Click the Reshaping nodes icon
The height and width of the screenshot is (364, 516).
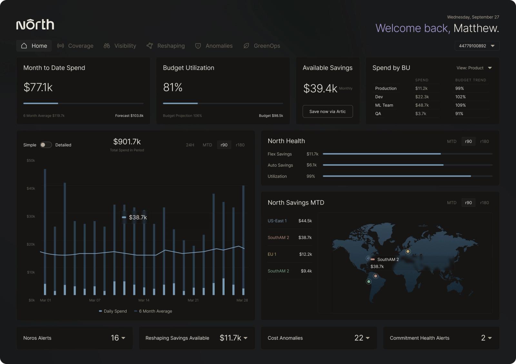(150, 46)
